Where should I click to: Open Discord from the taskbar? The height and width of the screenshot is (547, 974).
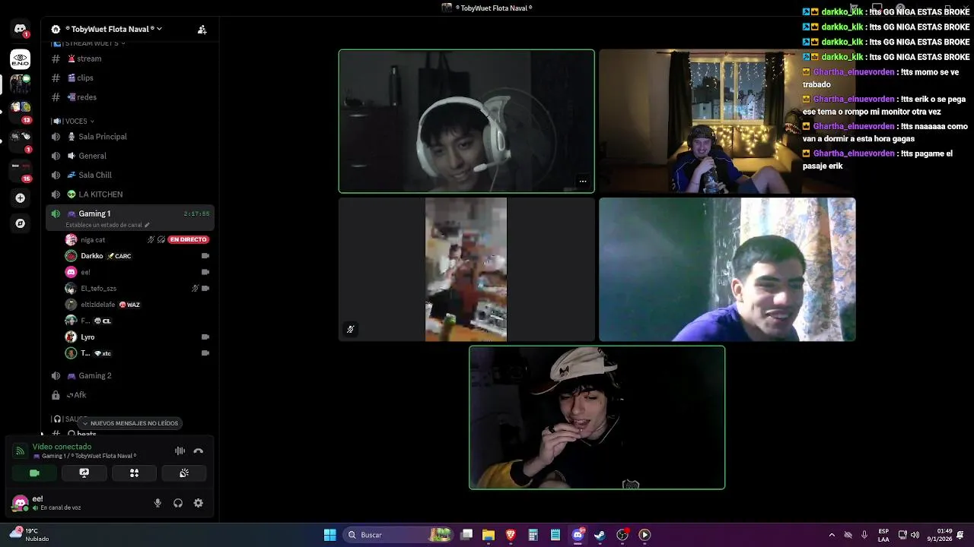coord(578,535)
